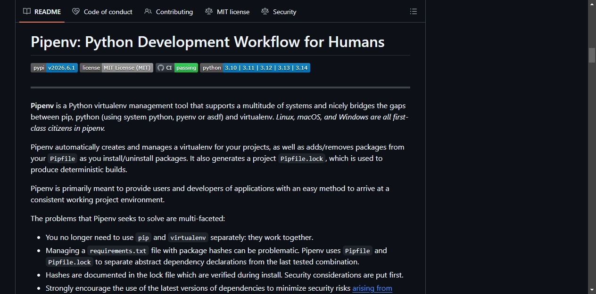Screen dimensions: 596x294
Task: Click the Contributing people icon
Action: [148, 11]
